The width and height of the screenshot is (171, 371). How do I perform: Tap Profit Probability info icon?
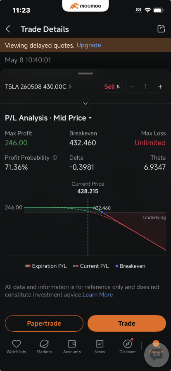[x=55, y=158]
